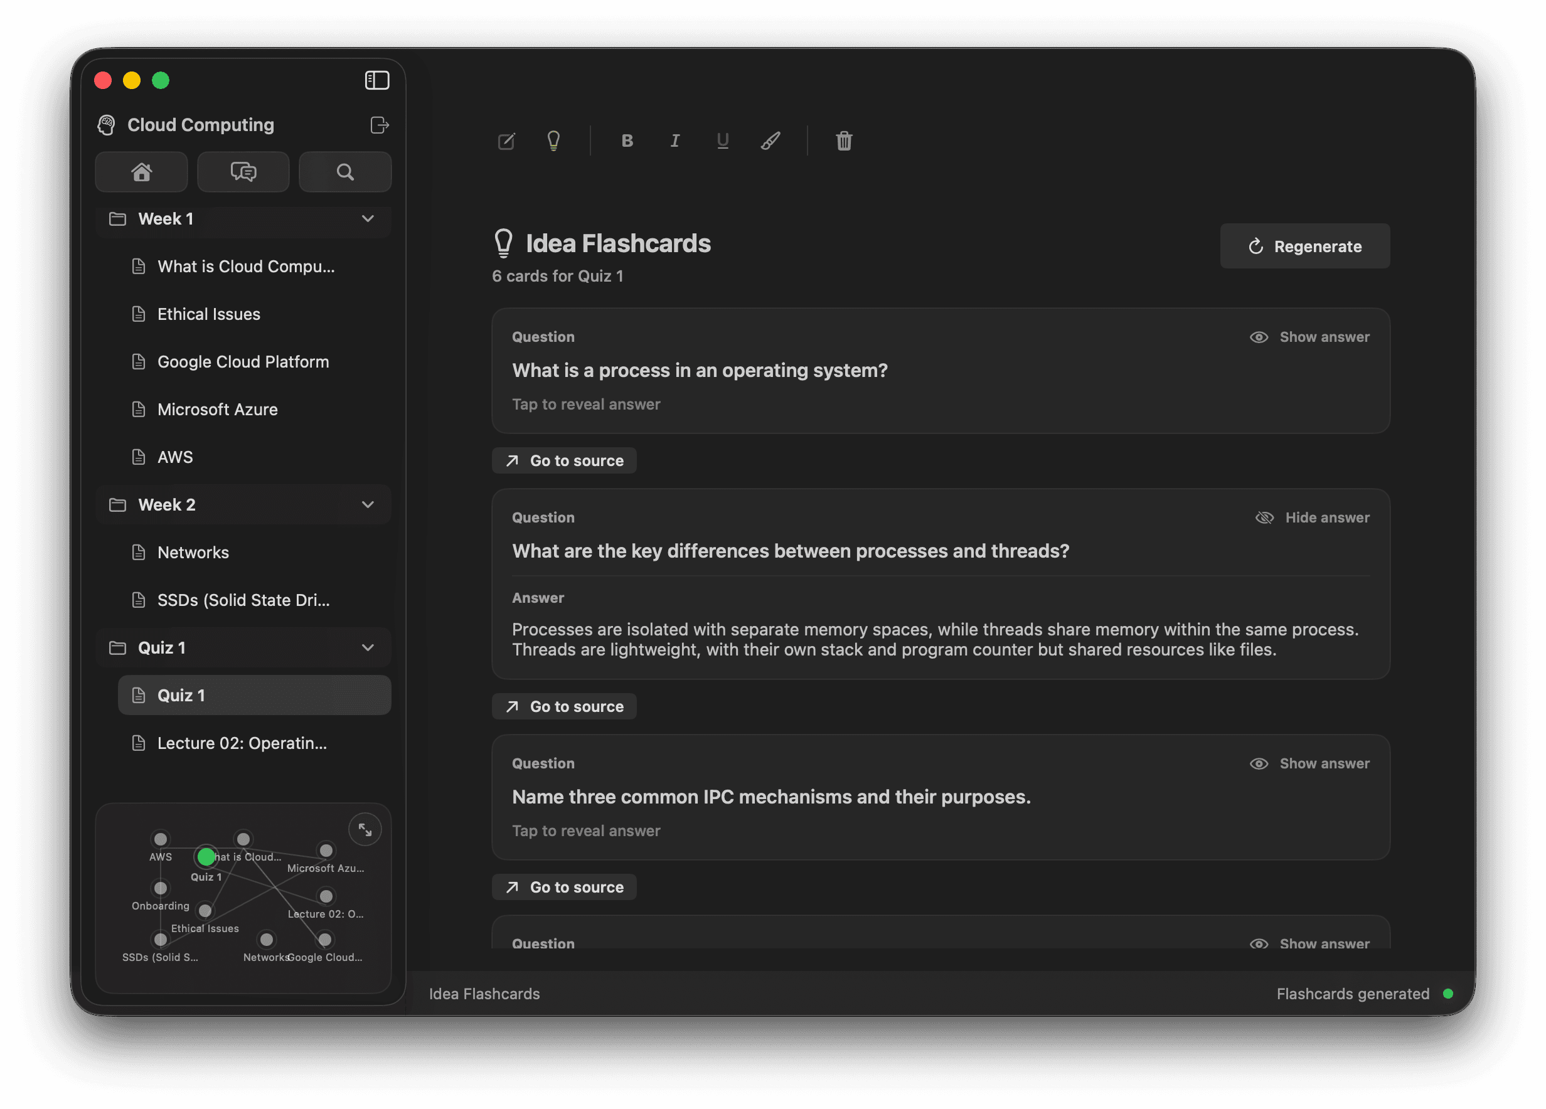Screen dimensions: 1546x1109
Task: Open the home tab in sidebar
Action: [141, 172]
